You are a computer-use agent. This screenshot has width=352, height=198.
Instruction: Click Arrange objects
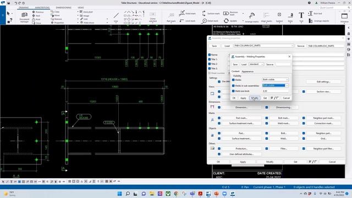[x=319, y=21]
